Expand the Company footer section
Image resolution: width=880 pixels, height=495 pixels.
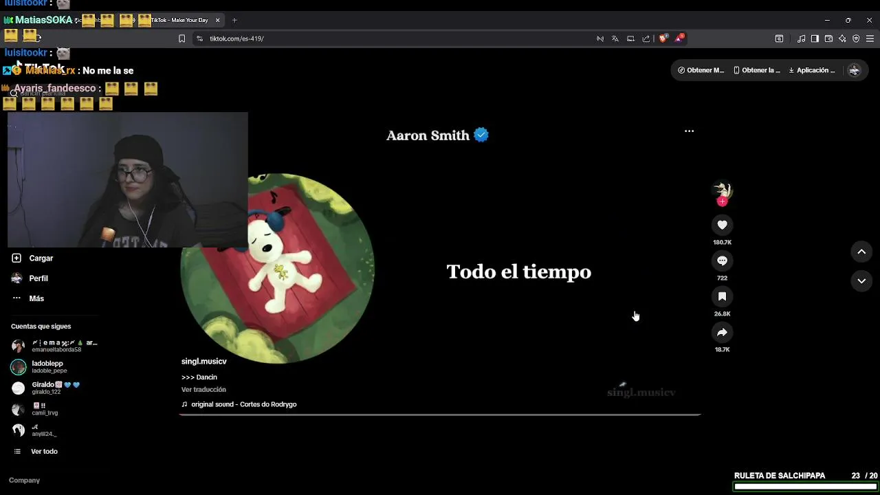point(24,481)
